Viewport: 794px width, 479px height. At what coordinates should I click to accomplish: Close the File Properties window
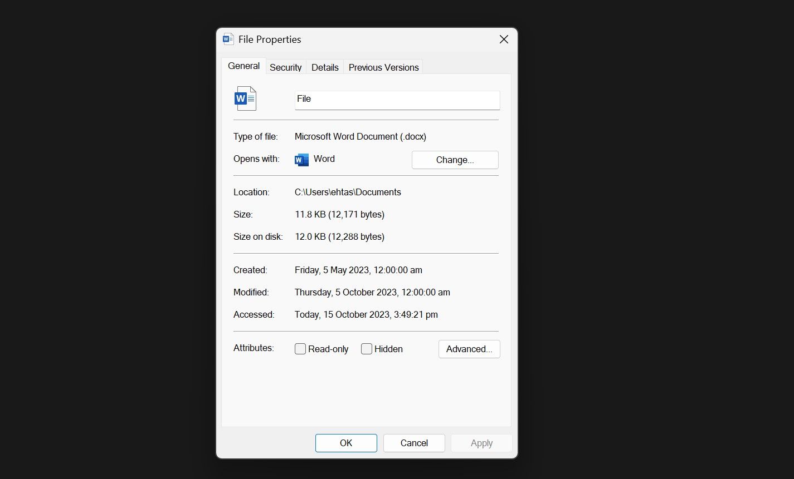click(504, 39)
